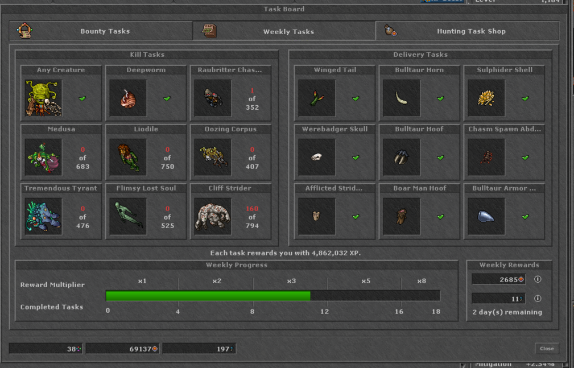This screenshot has width=574, height=368.
Task: Close the Task Board window
Action: [x=547, y=349]
